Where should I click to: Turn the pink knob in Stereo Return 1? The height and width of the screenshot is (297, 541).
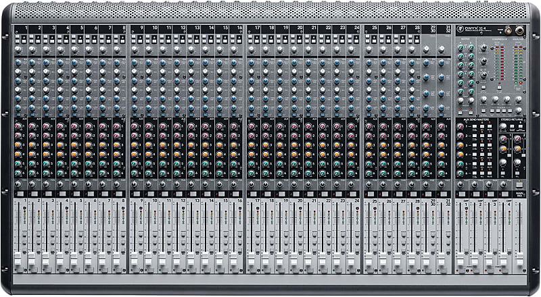(x=503, y=139)
